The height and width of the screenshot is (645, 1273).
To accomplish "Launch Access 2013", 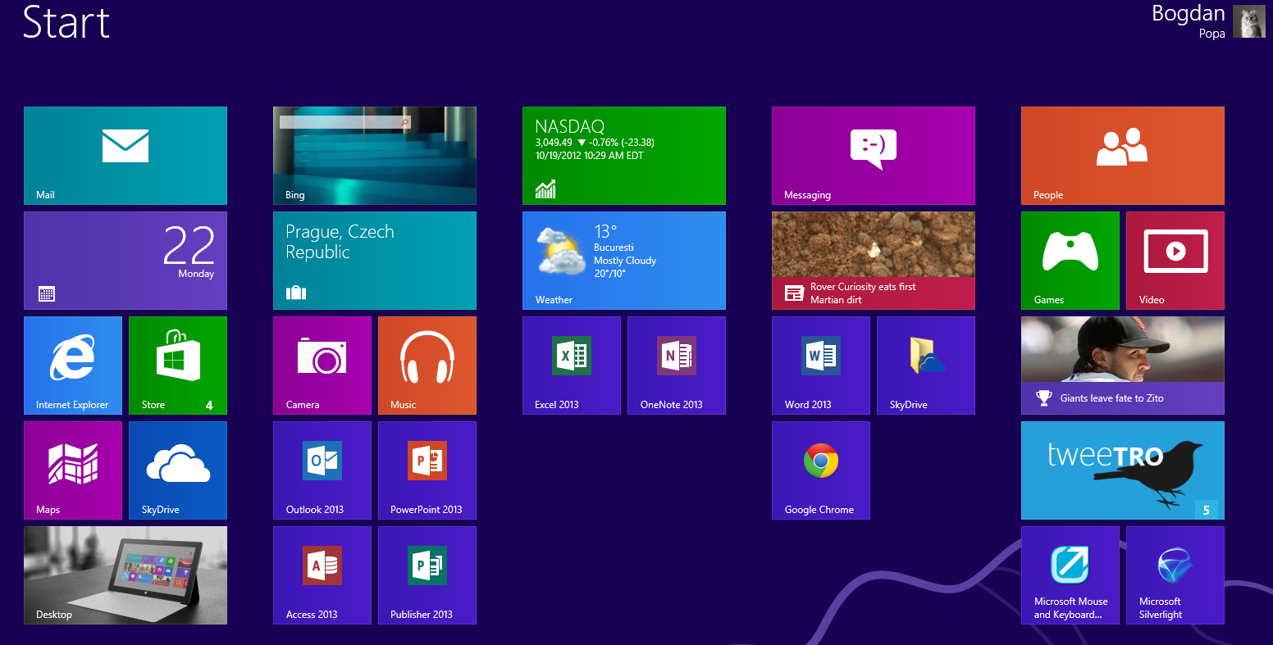I will [322, 575].
